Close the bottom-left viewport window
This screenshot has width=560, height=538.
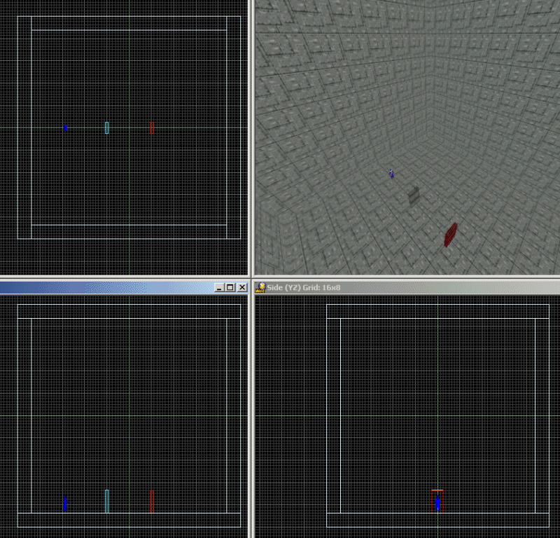click(x=241, y=287)
